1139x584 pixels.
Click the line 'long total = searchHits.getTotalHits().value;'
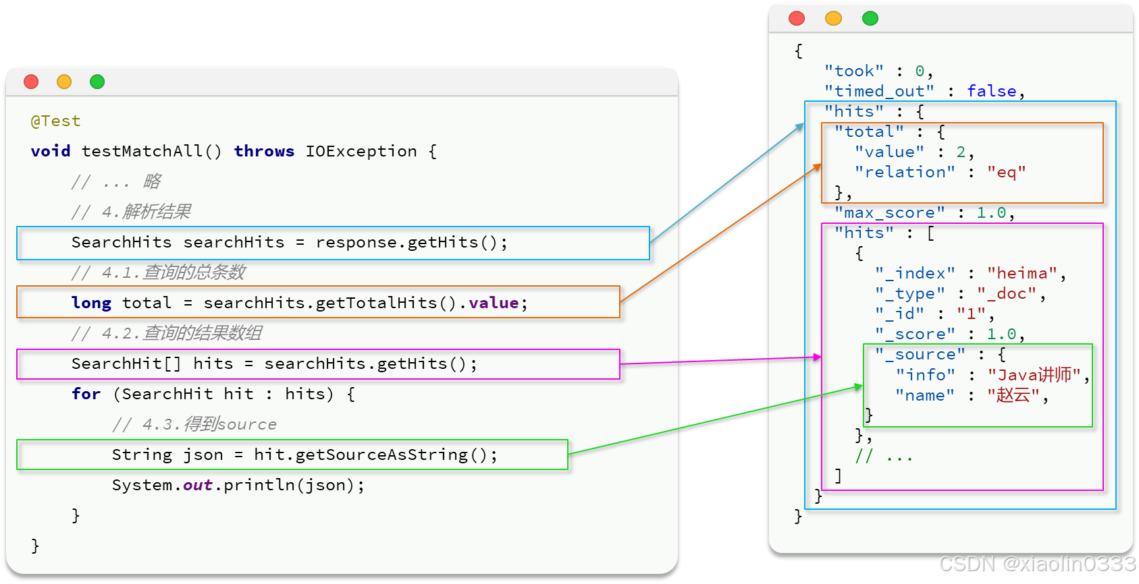[300, 303]
